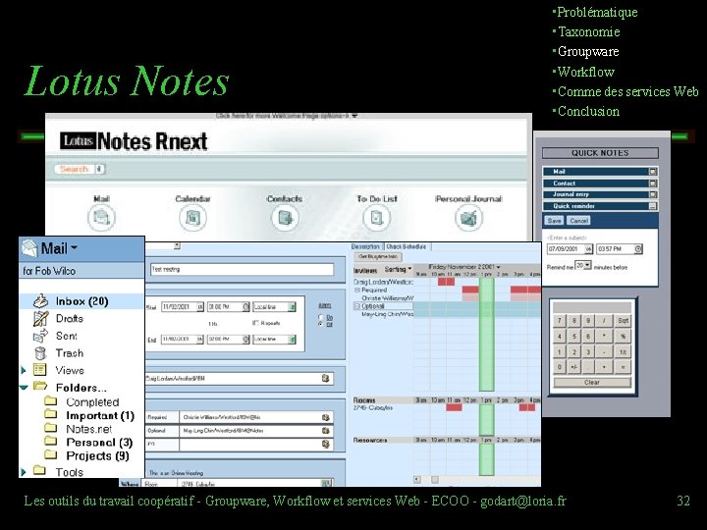Click the Completed folder icon
This screenshot has width=707, height=530.
coord(51,400)
